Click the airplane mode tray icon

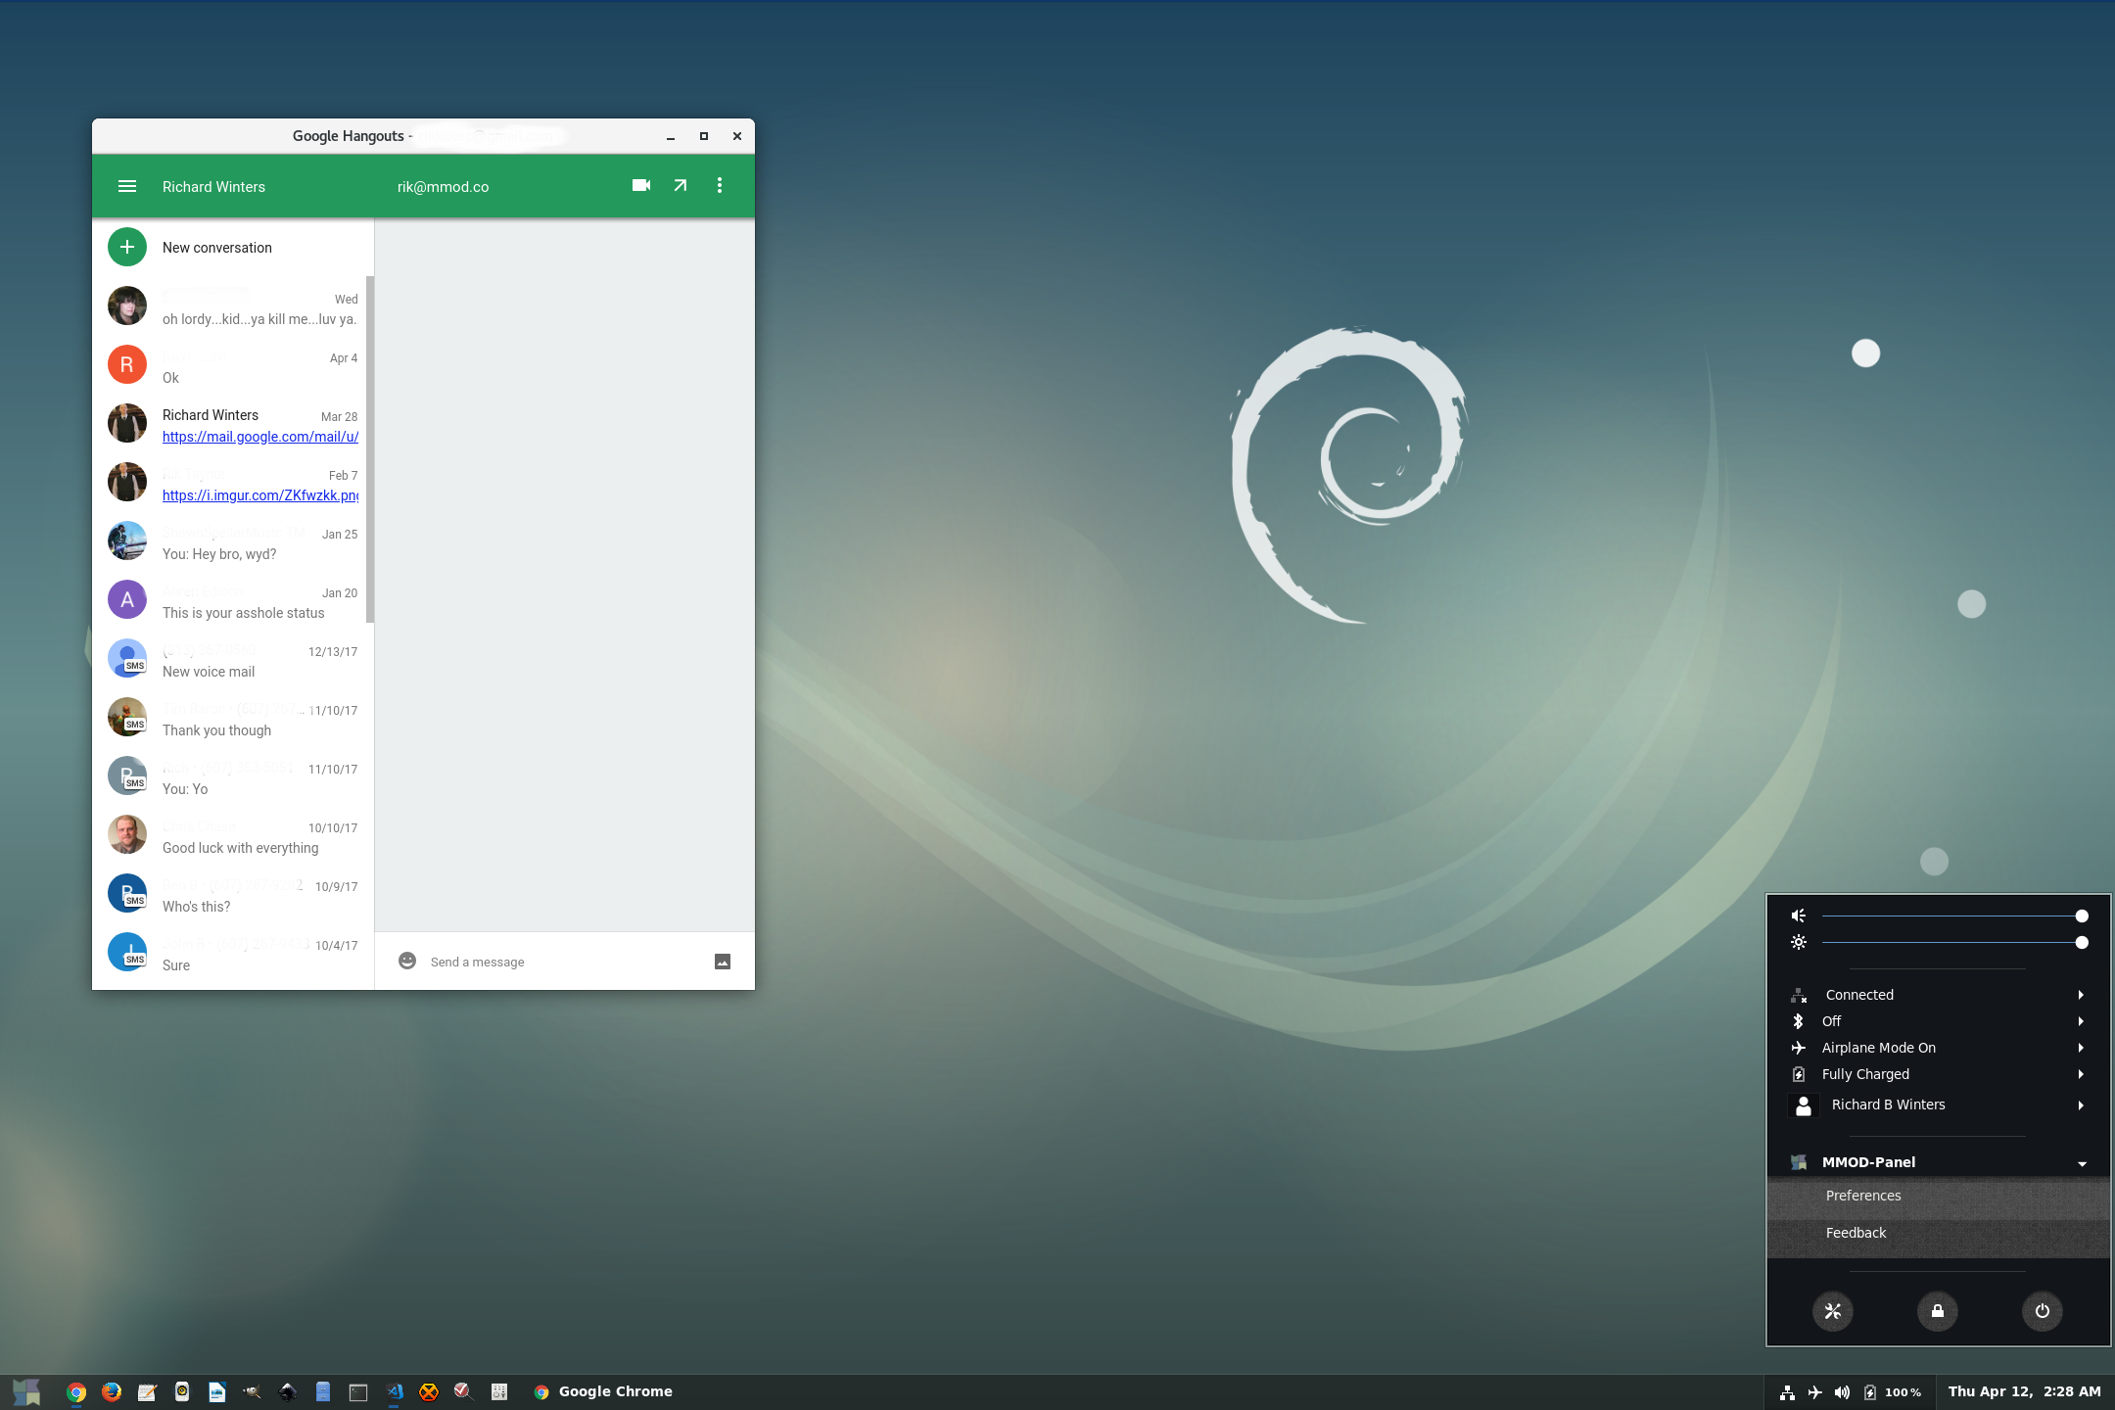click(1815, 1392)
